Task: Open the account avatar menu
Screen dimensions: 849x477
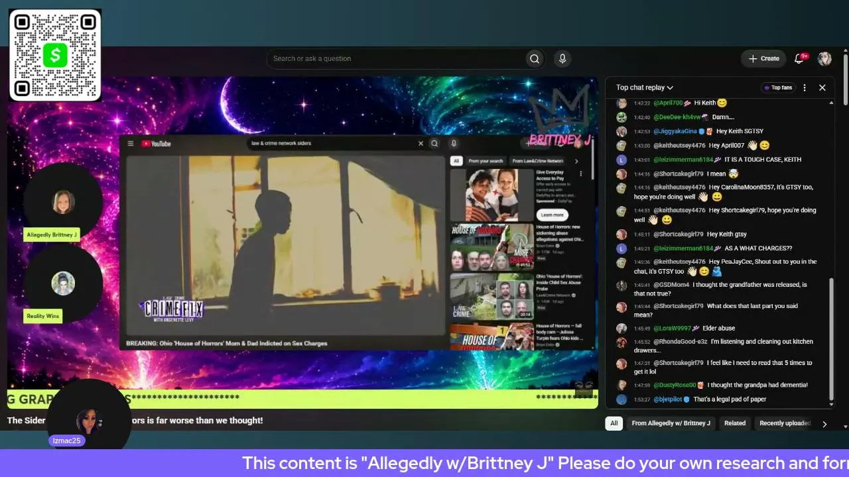Action: 824,58
